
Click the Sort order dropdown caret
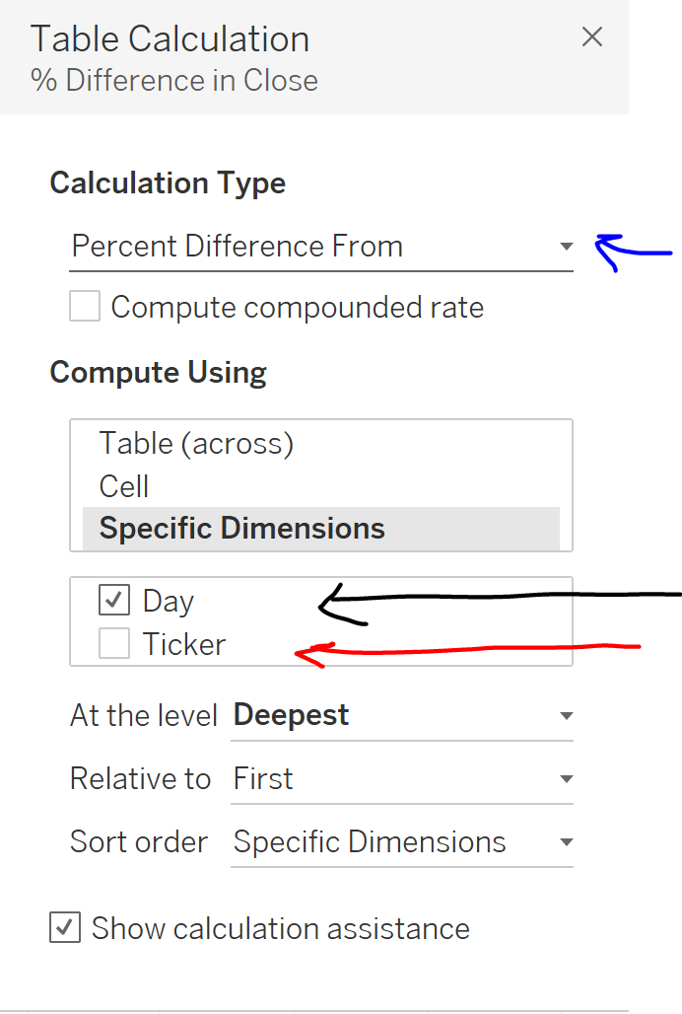pos(567,841)
